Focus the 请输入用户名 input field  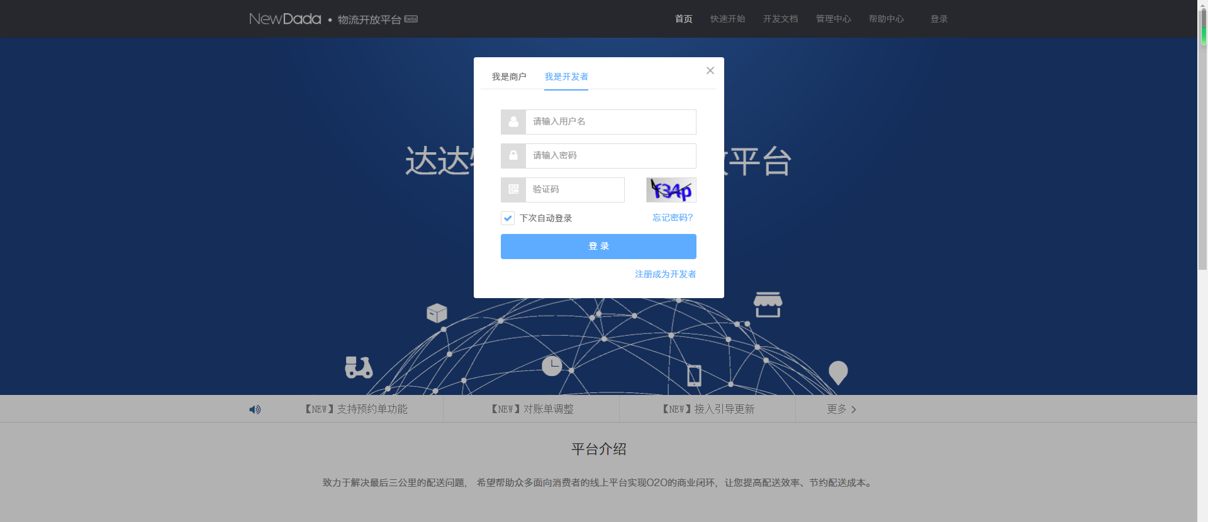pos(611,122)
